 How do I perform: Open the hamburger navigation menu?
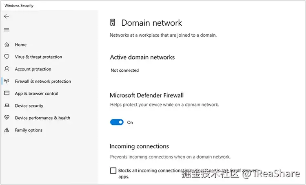tap(7, 30)
